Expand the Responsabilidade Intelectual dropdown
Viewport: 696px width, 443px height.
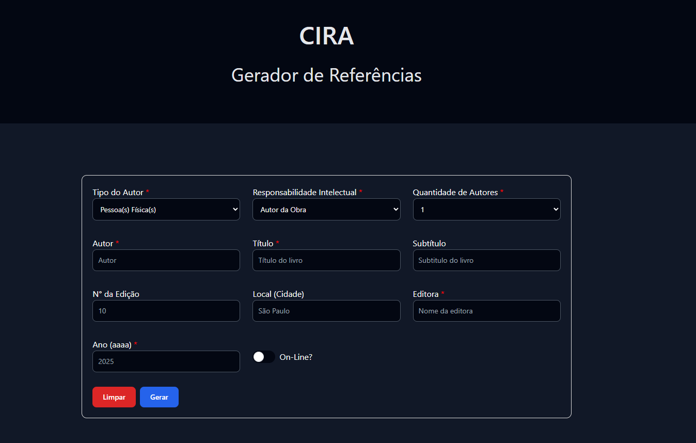[326, 210]
